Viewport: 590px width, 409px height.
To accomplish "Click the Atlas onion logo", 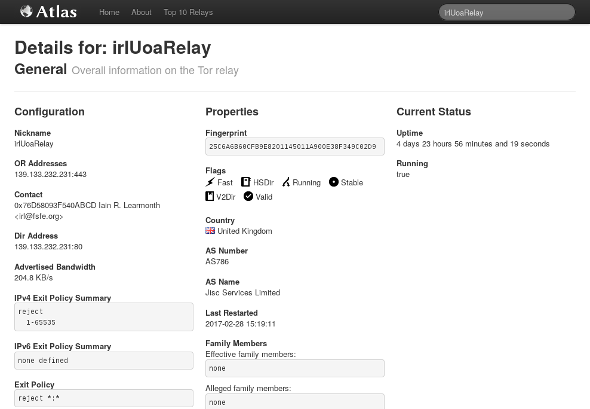I will (26, 11).
